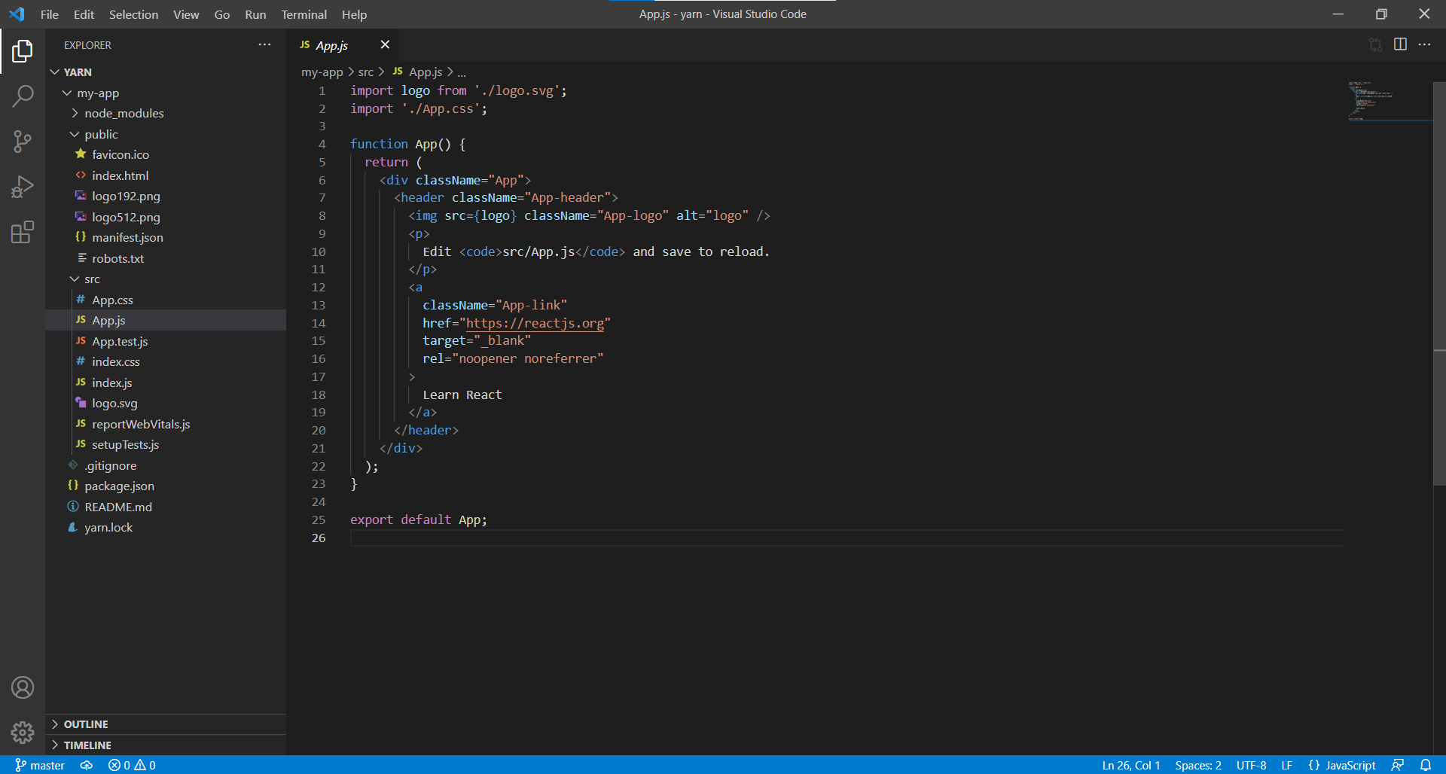Open the Extensions view
The width and height of the screenshot is (1446, 774).
pyautogui.click(x=23, y=232)
